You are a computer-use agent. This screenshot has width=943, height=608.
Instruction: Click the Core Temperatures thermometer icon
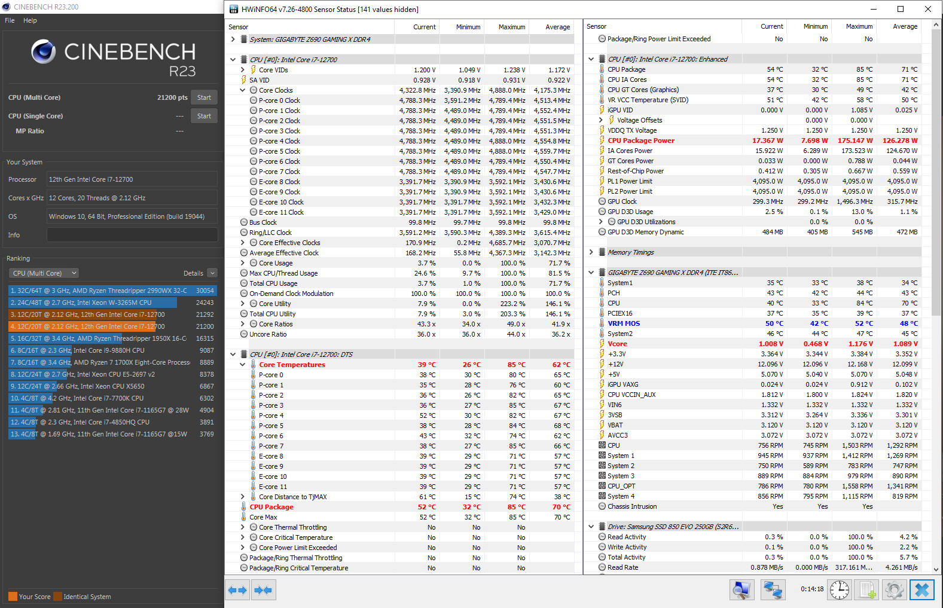point(254,365)
